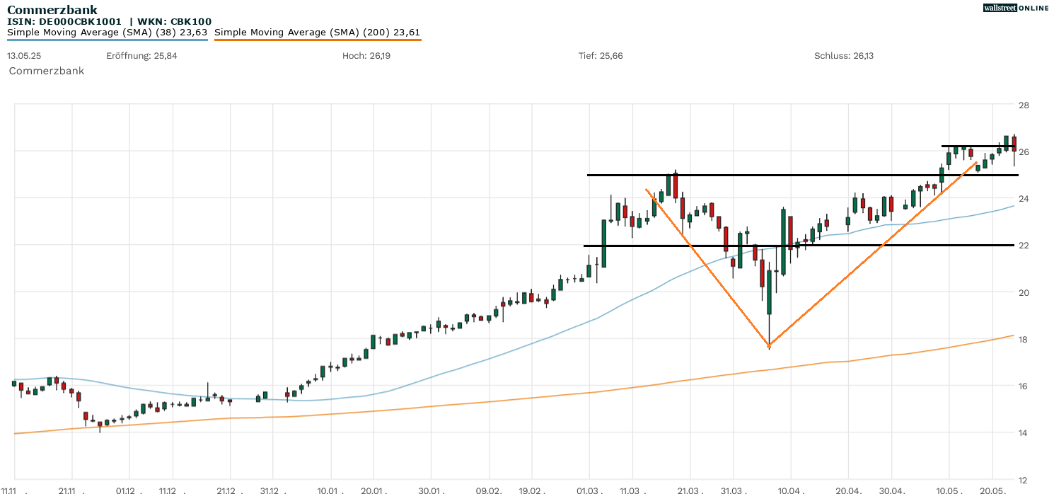The image size is (1054, 494).
Task: Click the Tief: 25,66 value
Action: pos(601,56)
